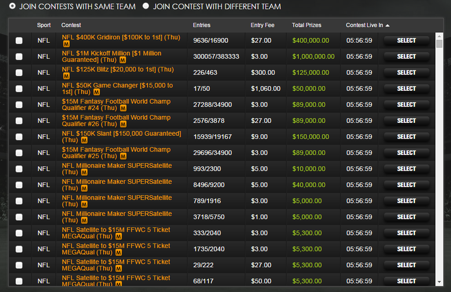The height and width of the screenshot is (292, 451).
Task: Click SELECT for Qualifier #25 contest
Action: [406, 153]
